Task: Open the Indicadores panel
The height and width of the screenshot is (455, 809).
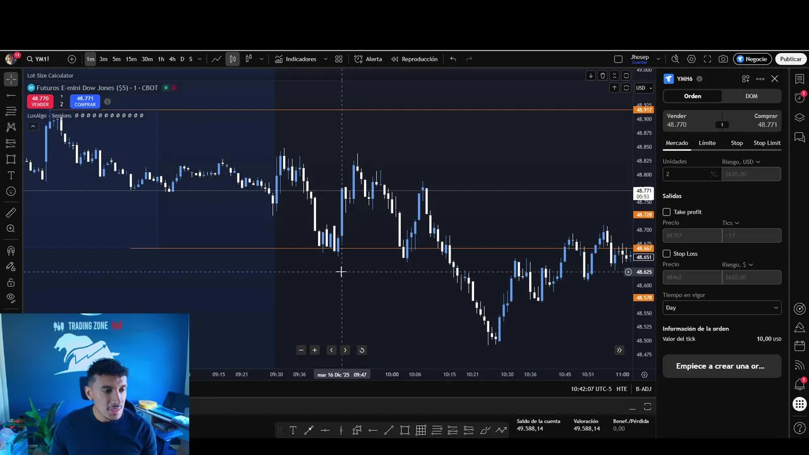Action: 295,59
